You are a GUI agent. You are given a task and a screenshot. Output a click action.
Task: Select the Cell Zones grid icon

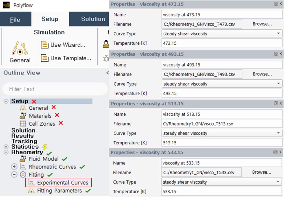tap(23, 124)
